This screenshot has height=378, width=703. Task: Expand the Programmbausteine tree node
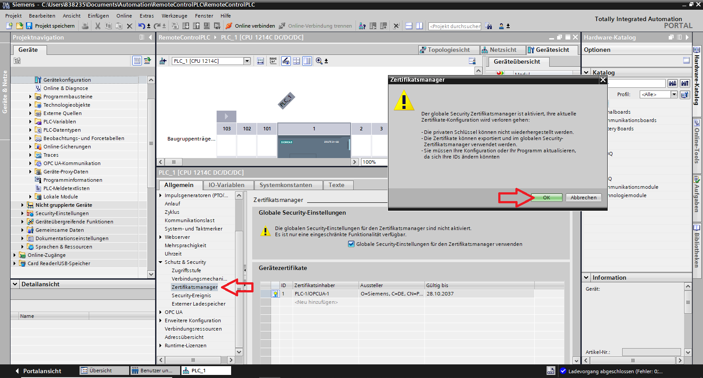click(30, 97)
